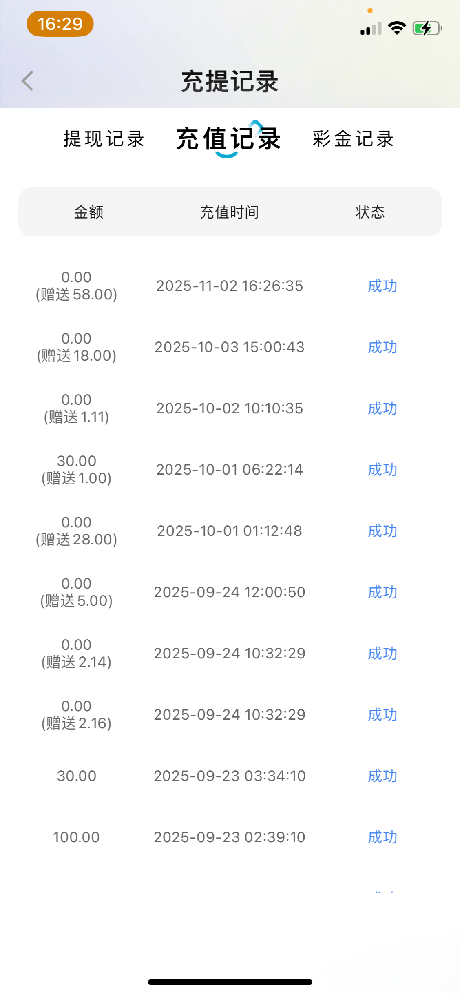Open the 30.00 赠送 1.00 record
The width and height of the screenshot is (460, 995).
pos(76,470)
